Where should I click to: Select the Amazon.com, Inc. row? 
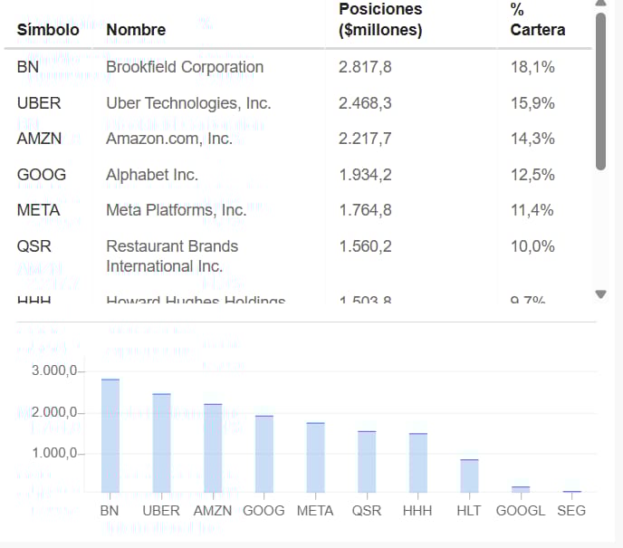tap(298, 139)
